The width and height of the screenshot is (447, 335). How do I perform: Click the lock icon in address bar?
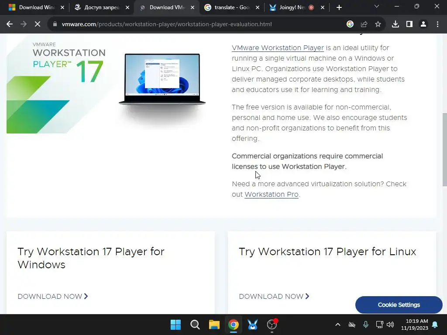point(55,24)
